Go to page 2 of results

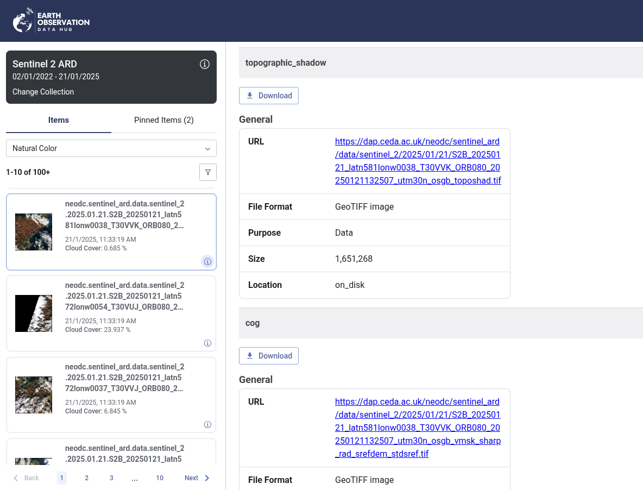click(x=86, y=478)
